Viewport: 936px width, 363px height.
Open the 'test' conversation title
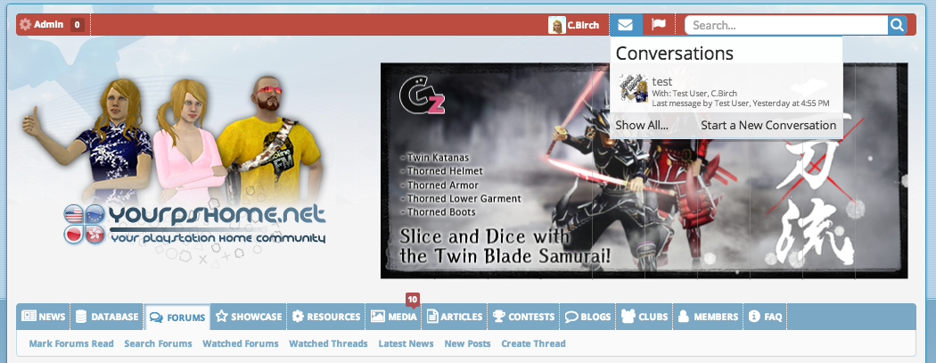click(662, 82)
